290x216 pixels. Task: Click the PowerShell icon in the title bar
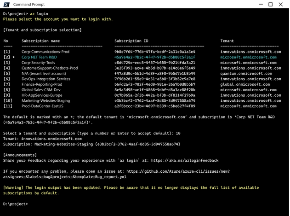pyautogui.click(x=6, y=4)
